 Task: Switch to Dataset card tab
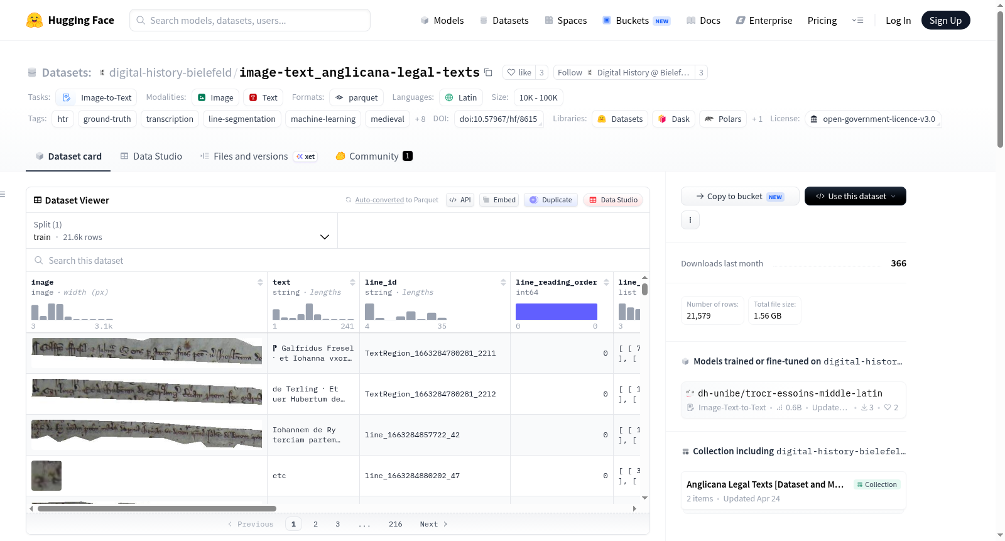[x=68, y=156]
